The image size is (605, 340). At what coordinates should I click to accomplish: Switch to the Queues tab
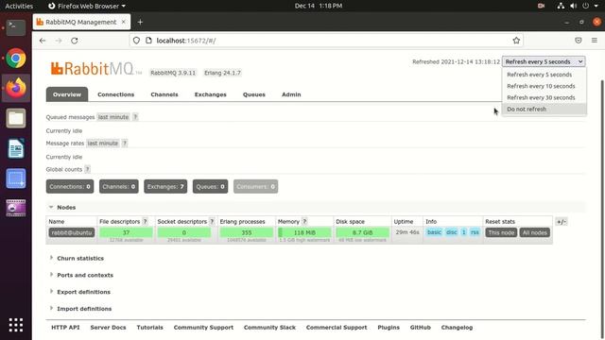(254, 94)
